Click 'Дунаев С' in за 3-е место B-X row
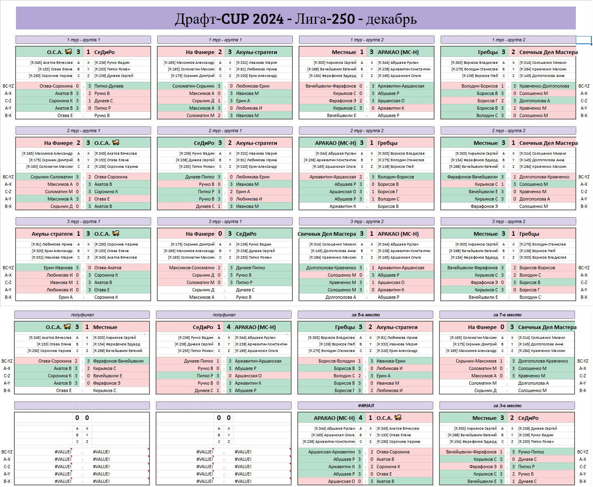The height and width of the screenshot is (487, 593). [x=527, y=481]
